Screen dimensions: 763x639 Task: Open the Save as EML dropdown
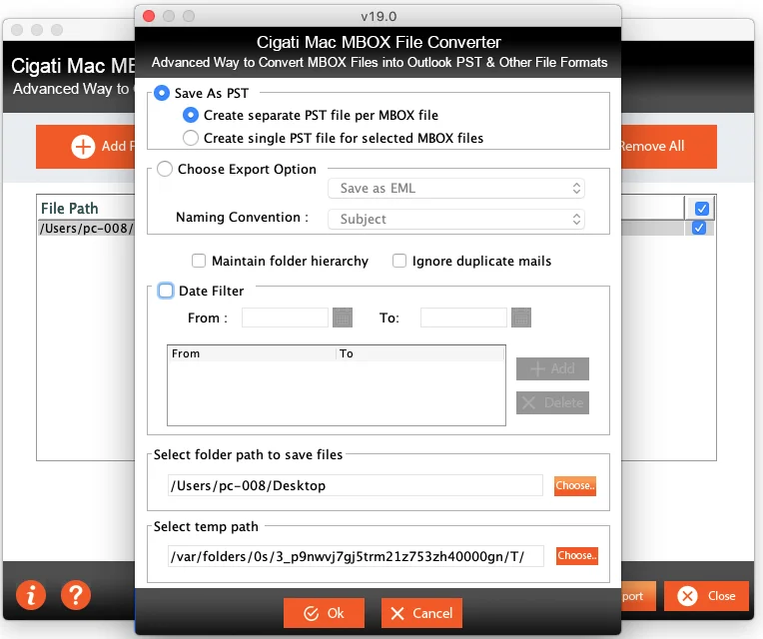click(x=456, y=188)
